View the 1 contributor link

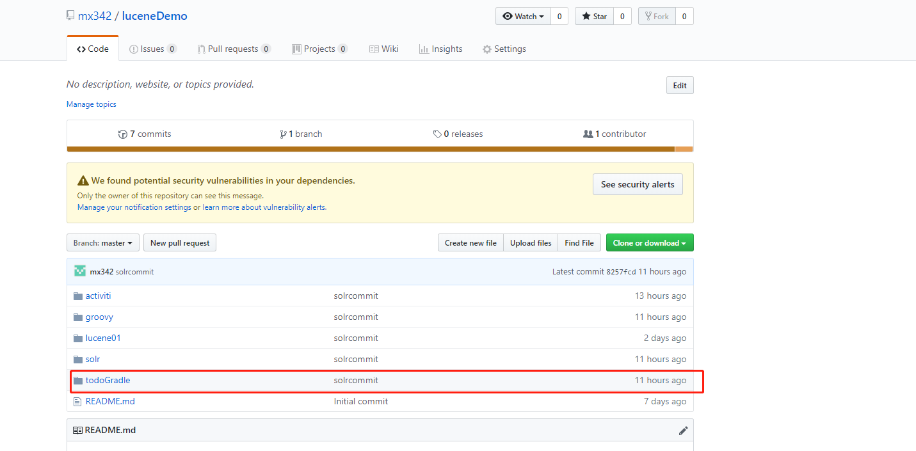pos(615,134)
